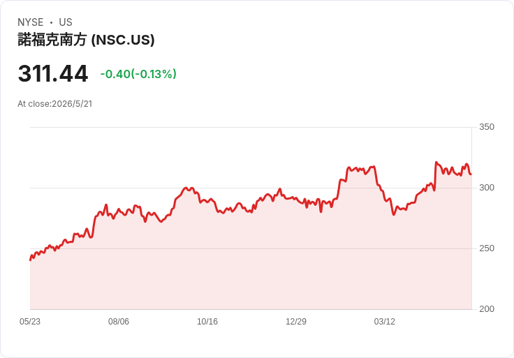This screenshot has width=514, height=358.
Task: Click the US market label
Action: pos(66,22)
